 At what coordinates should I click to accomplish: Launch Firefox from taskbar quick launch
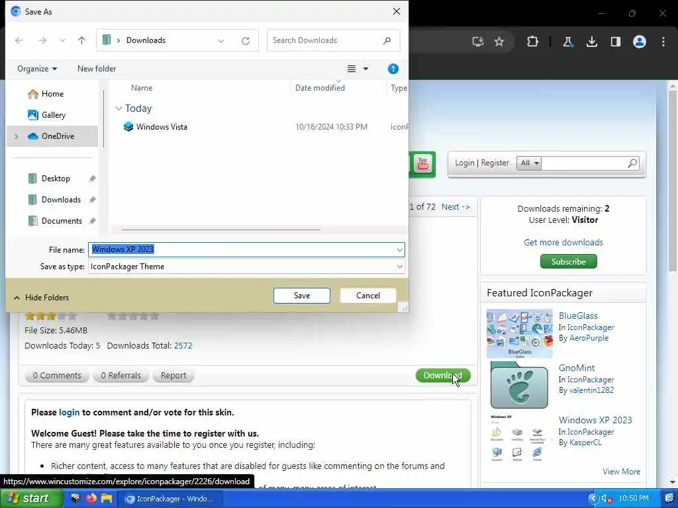pos(91,498)
